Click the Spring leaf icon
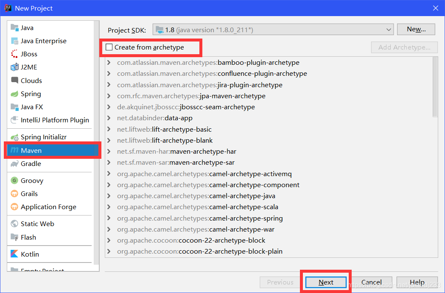 [14, 94]
